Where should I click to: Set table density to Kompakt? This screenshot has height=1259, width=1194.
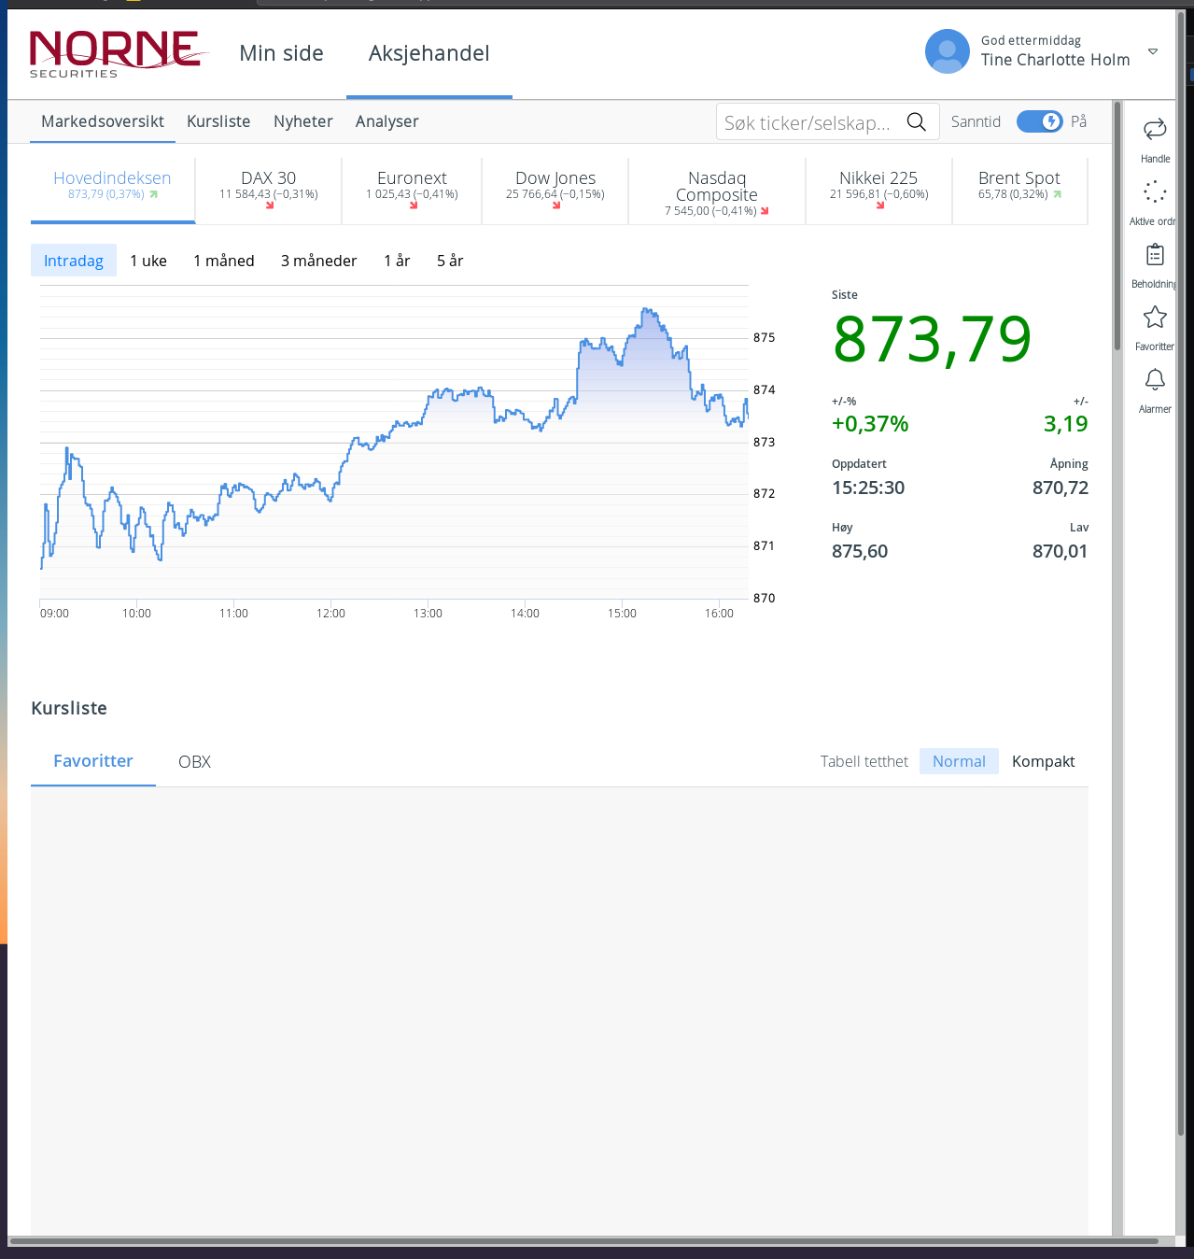[1043, 761]
